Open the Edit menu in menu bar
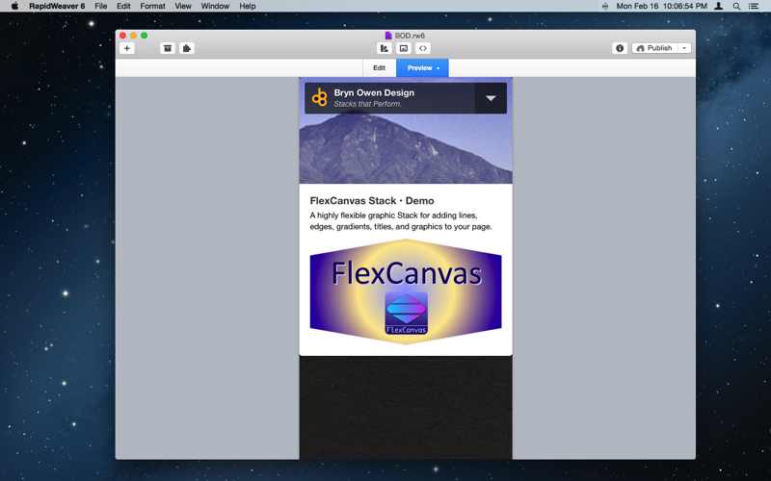Image resolution: width=771 pixels, height=481 pixels. (x=123, y=6)
